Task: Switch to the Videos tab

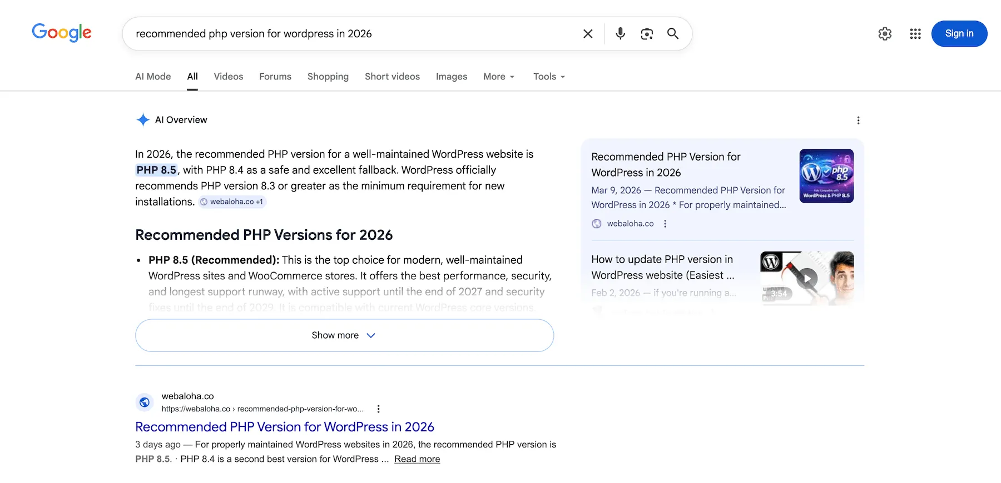Action: coord(229,77)
